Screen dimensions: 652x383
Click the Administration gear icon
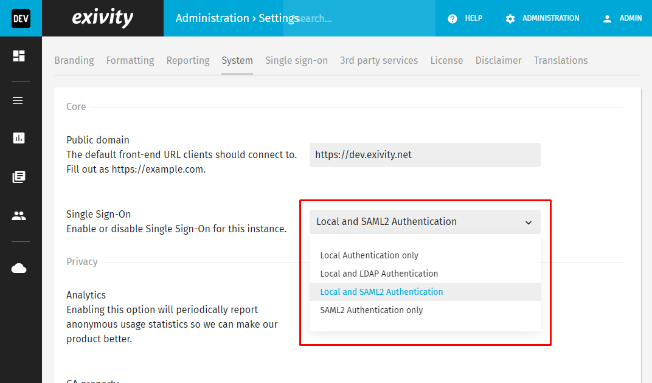(510, 18)
